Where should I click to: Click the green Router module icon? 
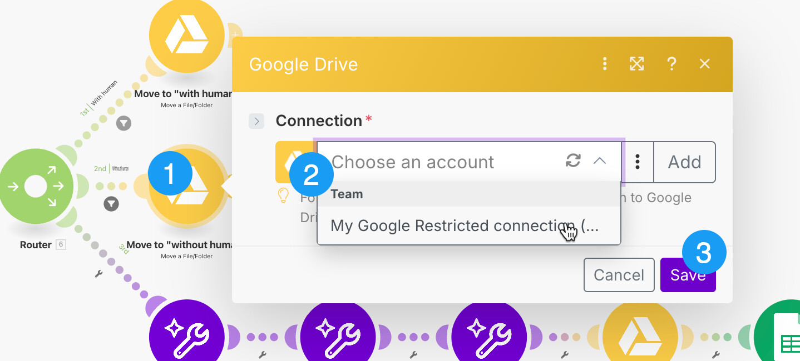pos(36,186)
